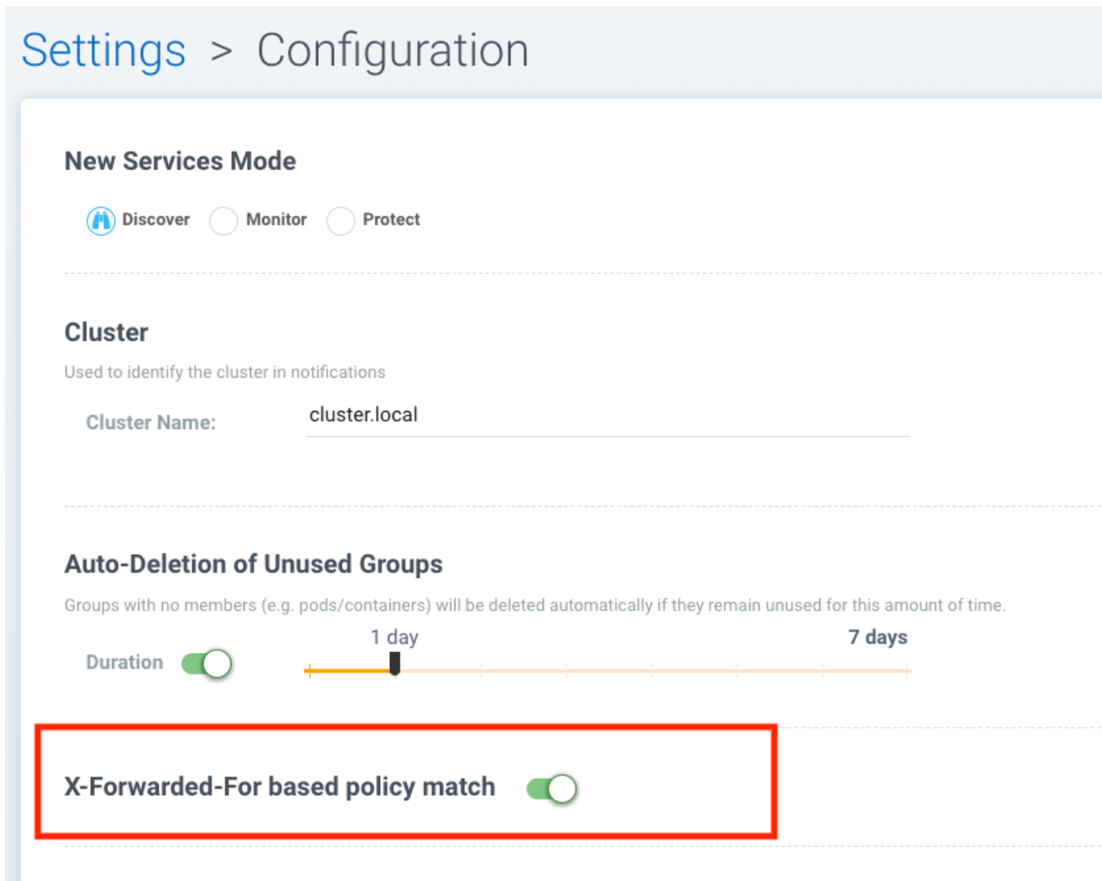Disable the Duration auto-deletion toggle

tap(207, 664)
